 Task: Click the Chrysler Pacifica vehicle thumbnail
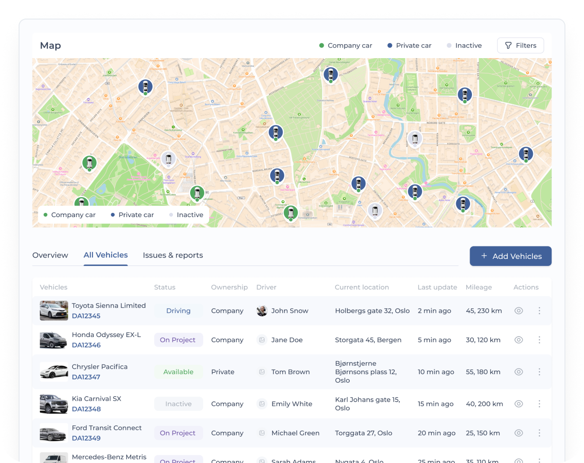pos(54,372)
